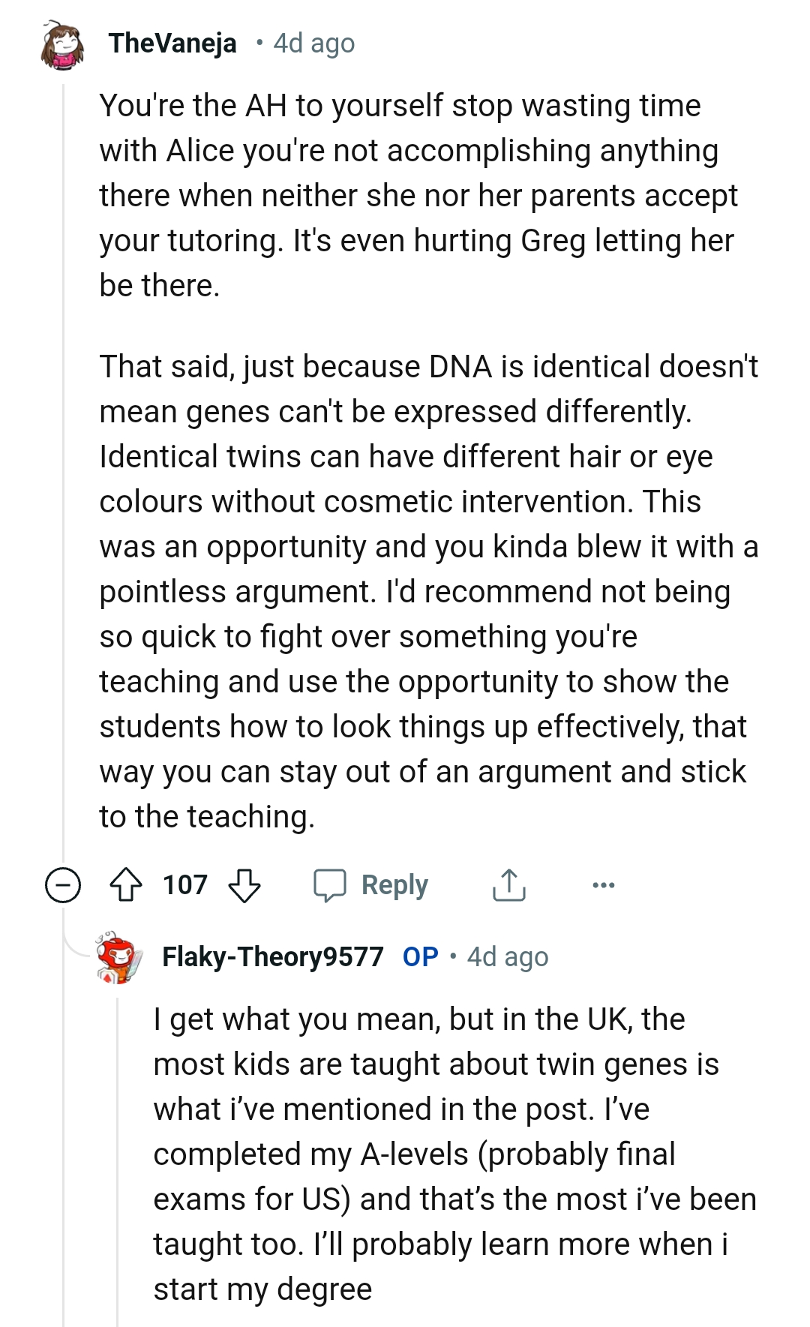Click TheVaneja's profile avatar
810x1327 pixels.
point(61,43)
